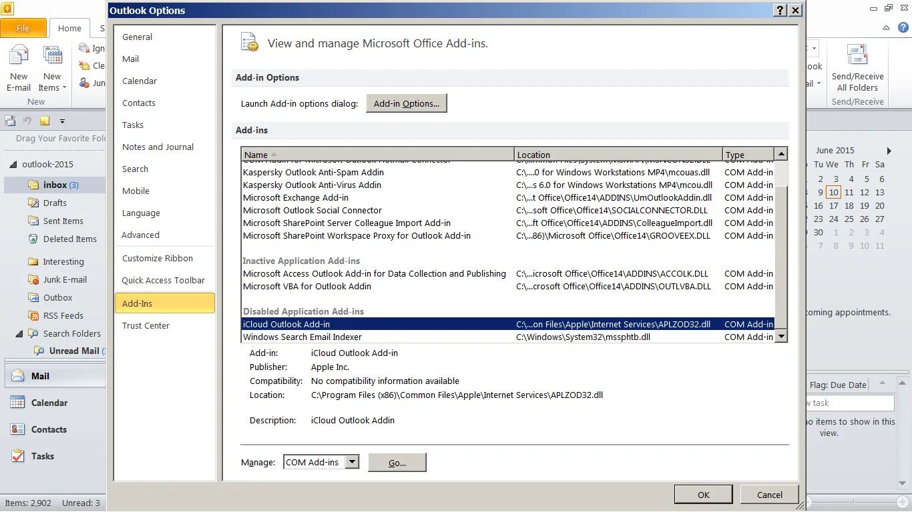Collapse the Search Folders tree node

point(19,333)
